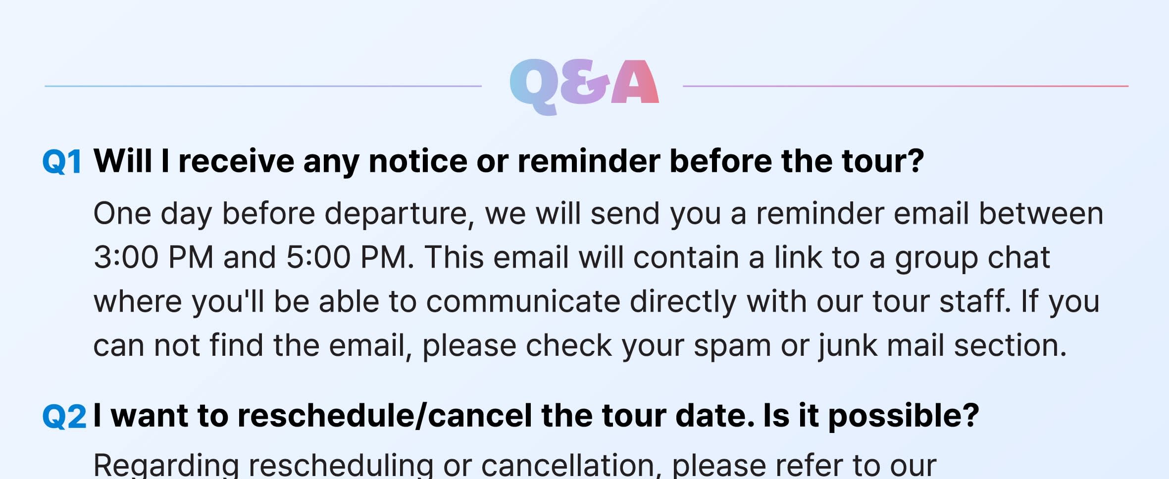Click the ampersand in the Q&A heading
This screenshot has width=1169, height=479.
(585, 83)
